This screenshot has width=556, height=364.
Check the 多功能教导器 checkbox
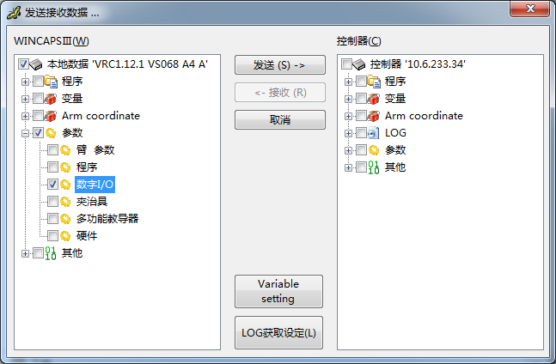[x=52, y=218]
